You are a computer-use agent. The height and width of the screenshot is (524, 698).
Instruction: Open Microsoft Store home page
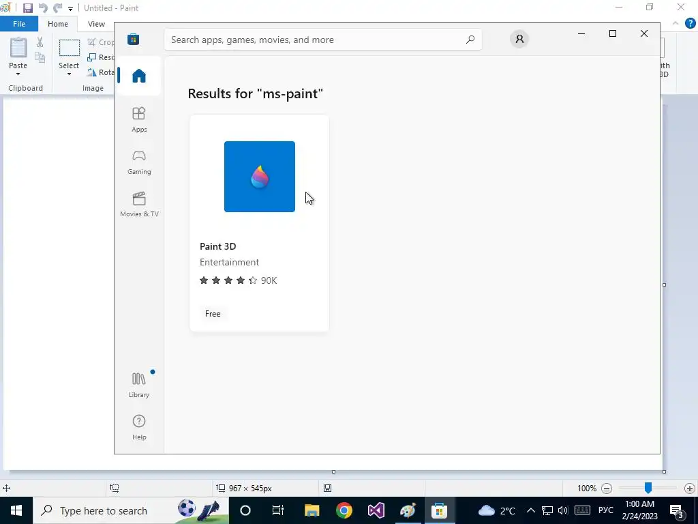(x=139, y=76)
